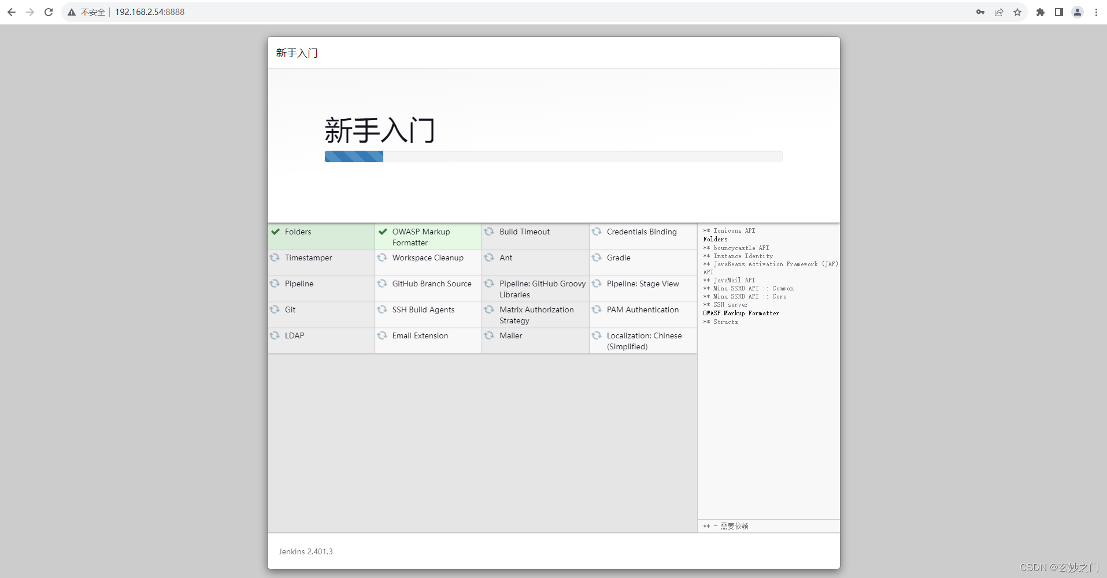Select the Email Extension plugin text

pyautogui.click(x=420, y=335)
